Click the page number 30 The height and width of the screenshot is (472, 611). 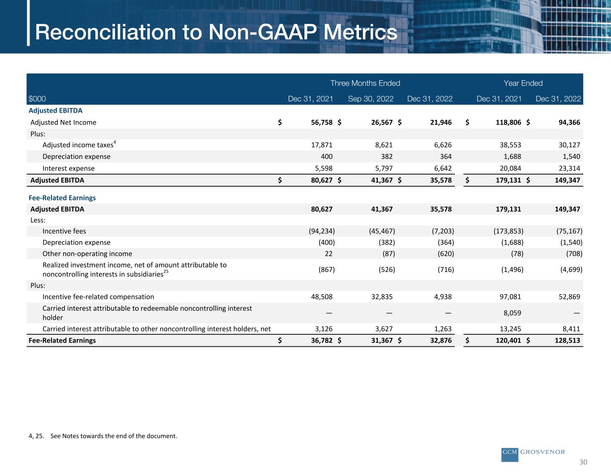pos(583,462)
